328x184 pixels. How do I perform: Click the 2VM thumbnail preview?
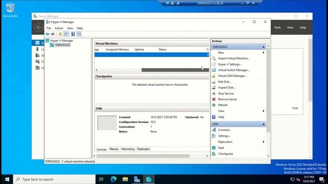pos(107,123)
